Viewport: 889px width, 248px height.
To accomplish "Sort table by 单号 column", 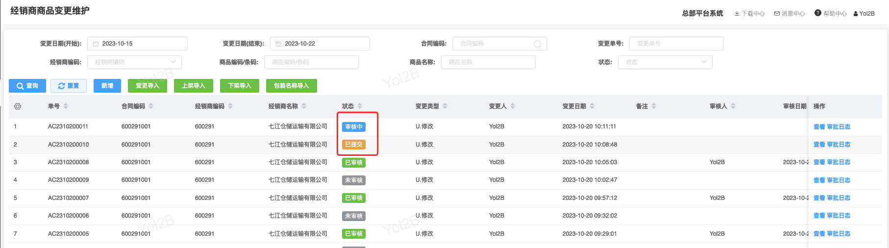I will click(66, 106).
